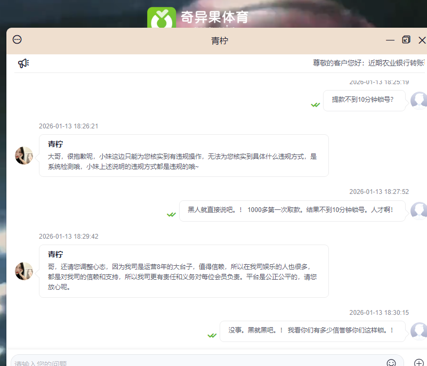
Task: Click your avatar next to the 18:30 message
Action: (x=419, y=331)
